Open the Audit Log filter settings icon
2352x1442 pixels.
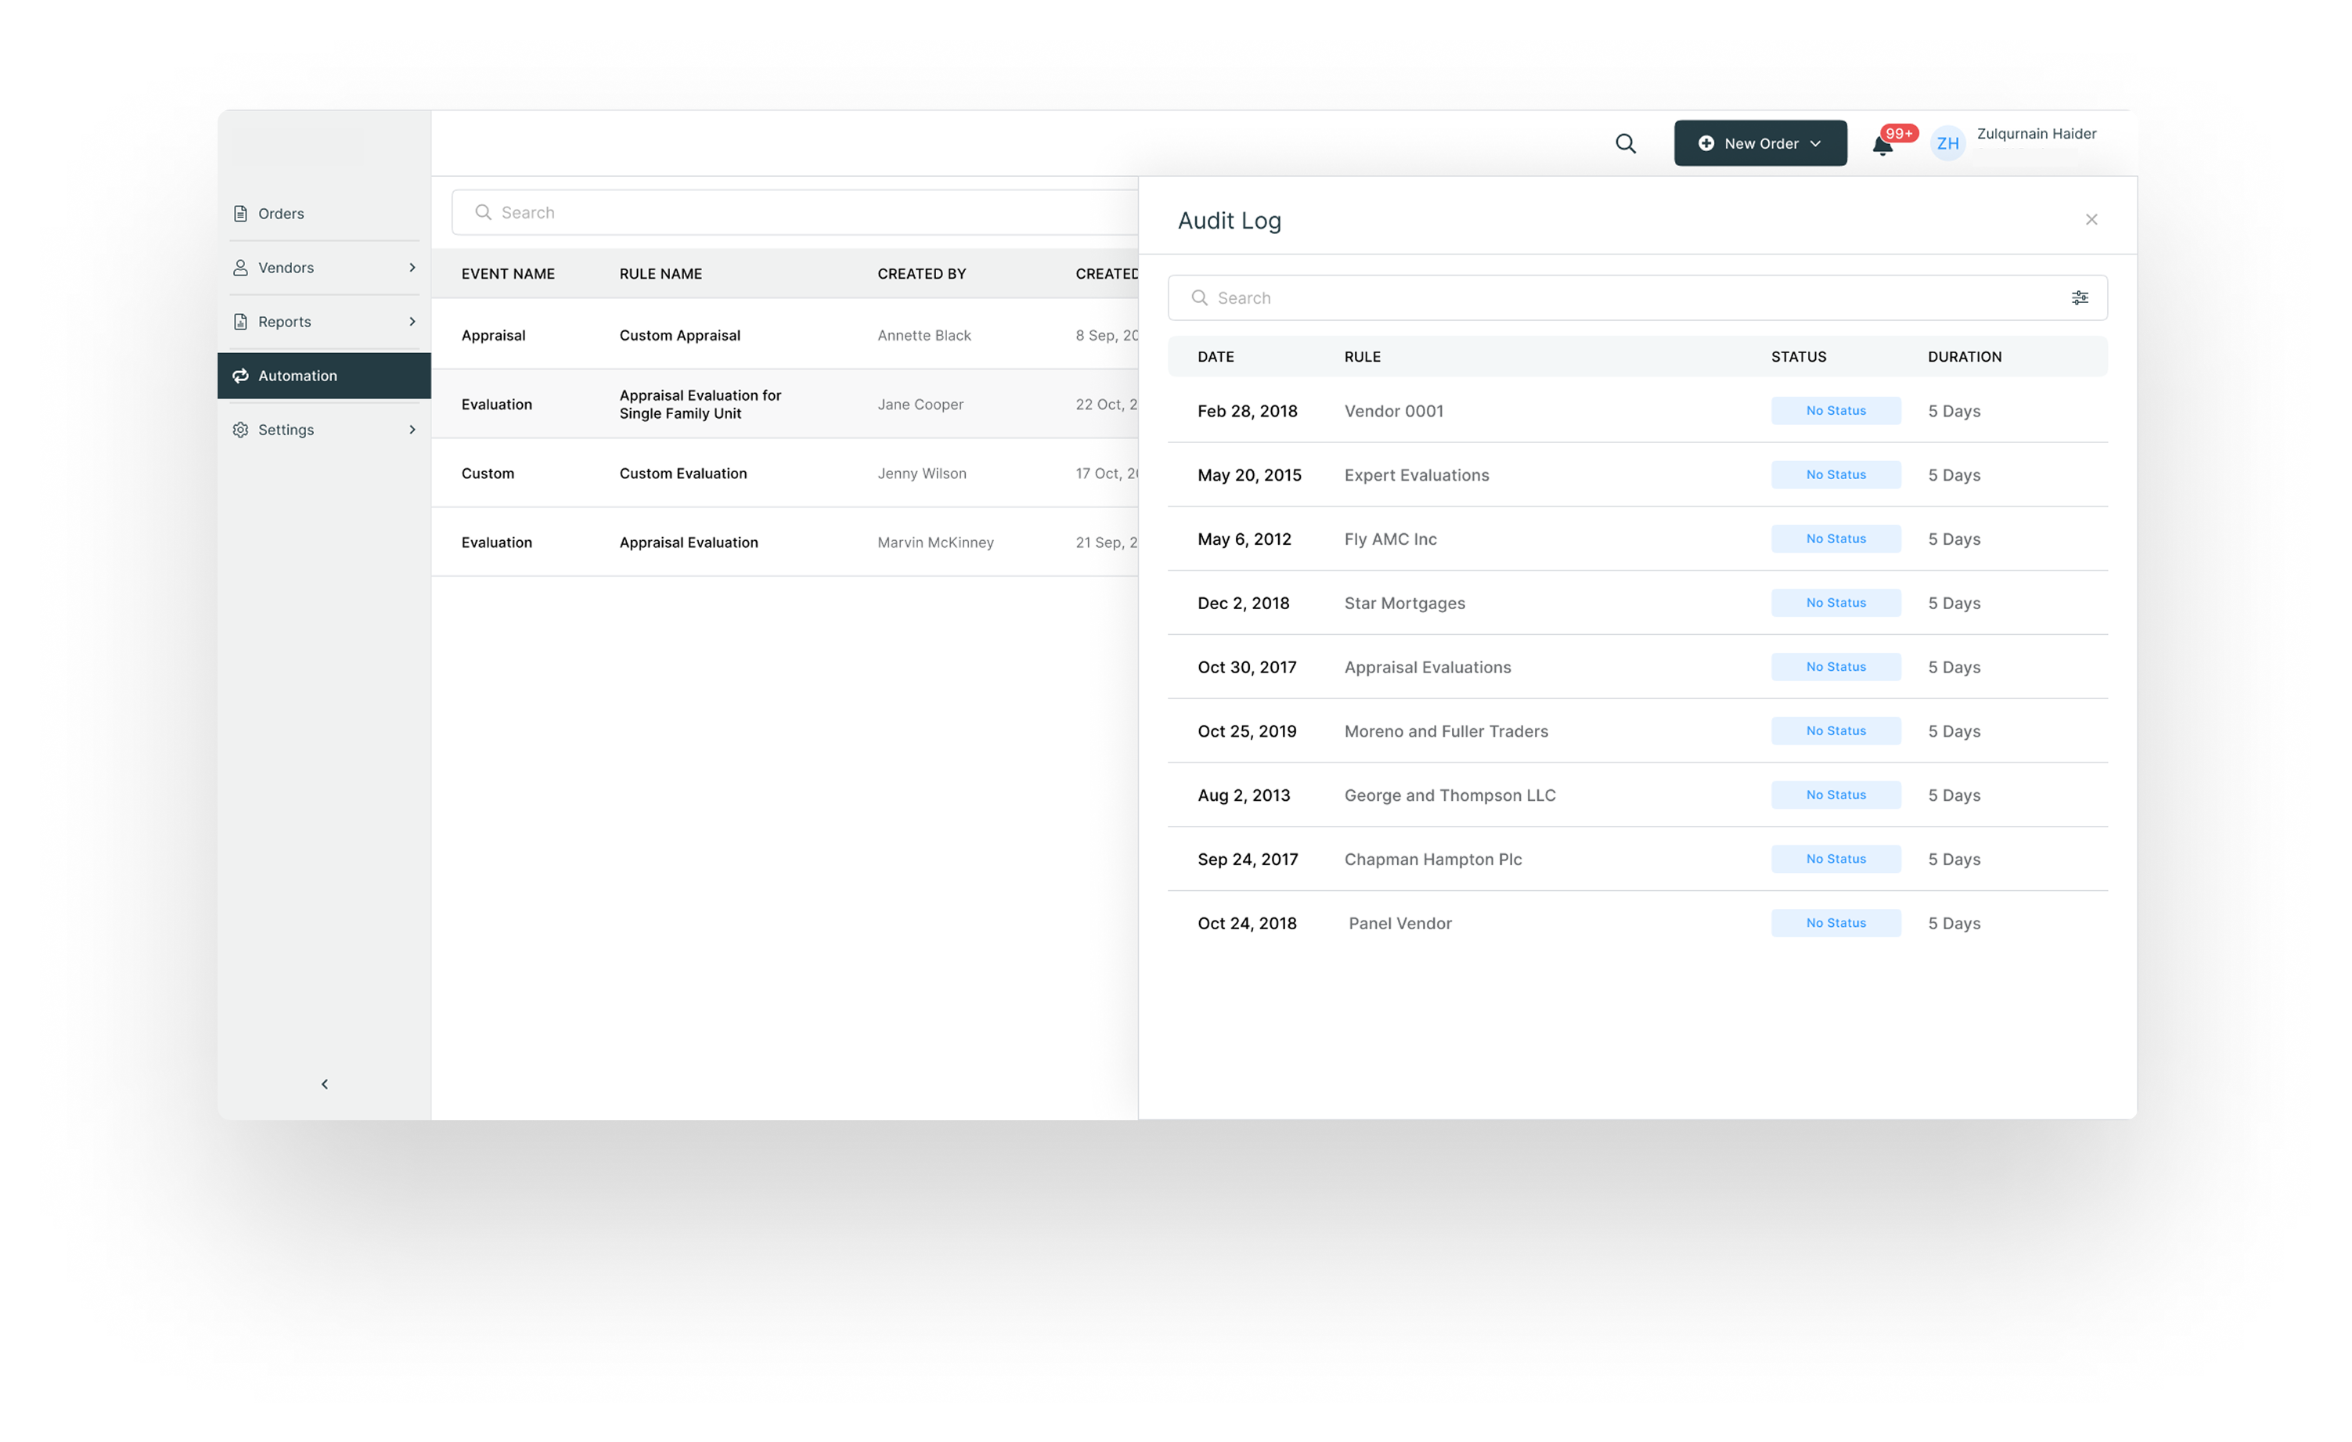2079,298
